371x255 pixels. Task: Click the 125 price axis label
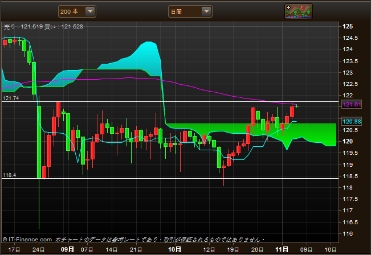point(348,27)
